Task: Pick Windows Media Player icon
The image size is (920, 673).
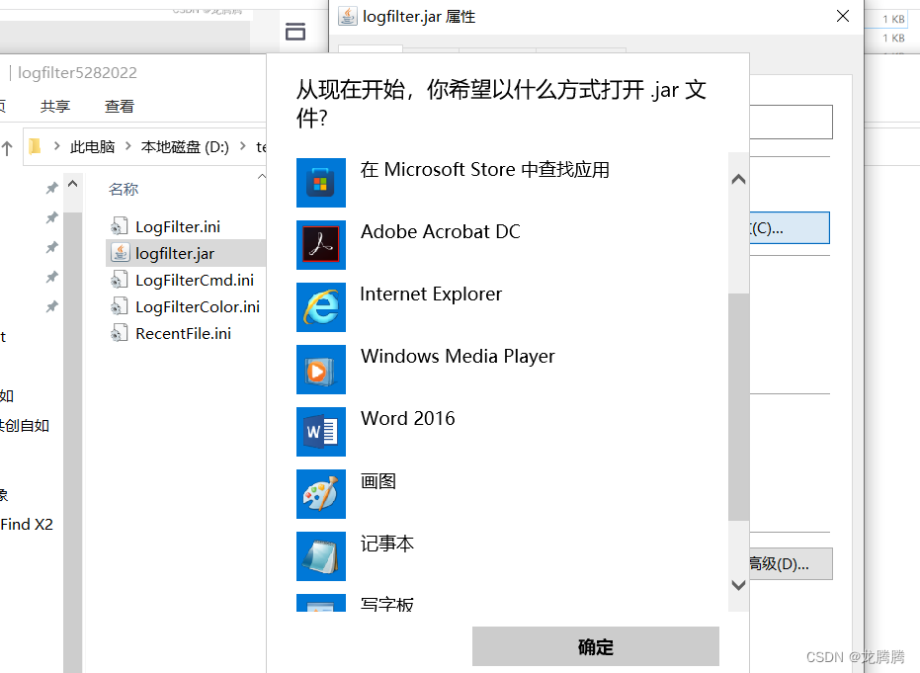Action: (321, 370)
